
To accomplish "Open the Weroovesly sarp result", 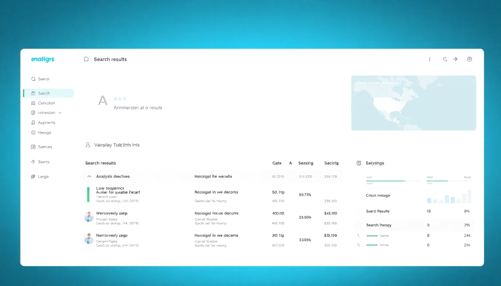I will click(112, 213).
